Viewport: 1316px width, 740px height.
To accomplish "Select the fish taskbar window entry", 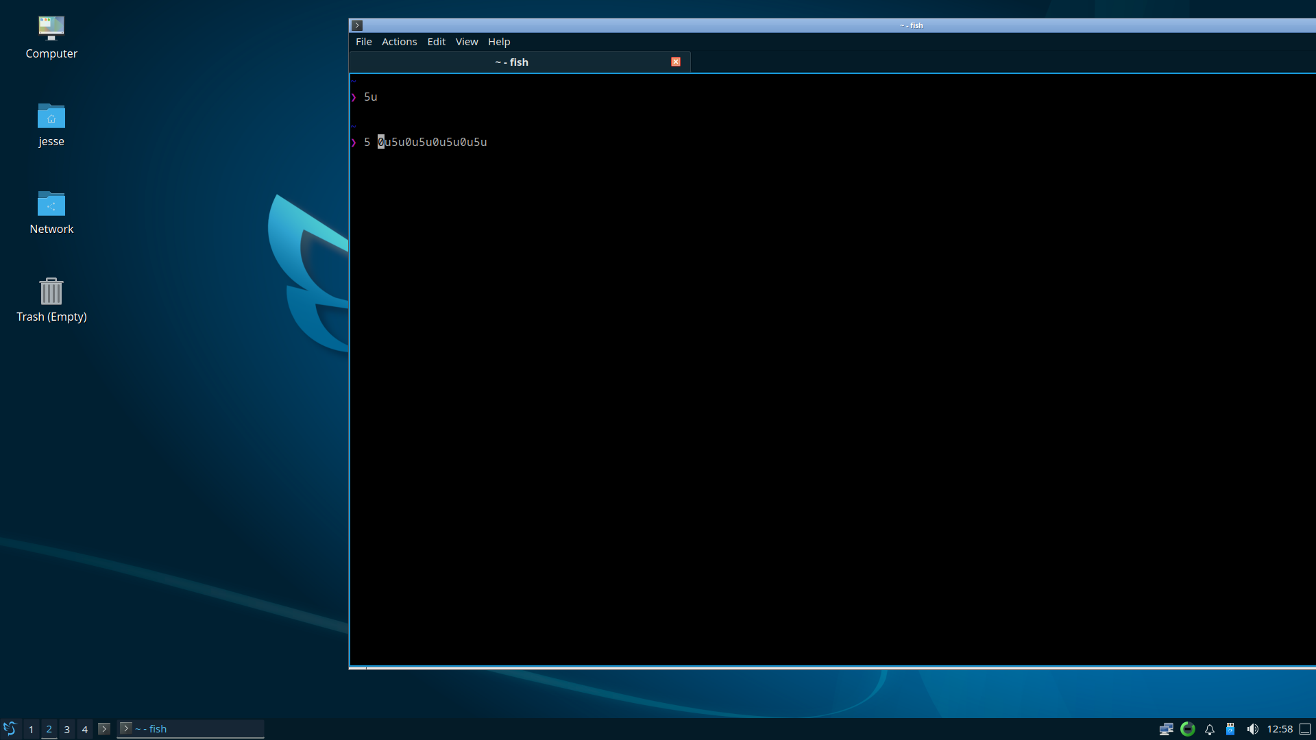I will coord(191,729).
